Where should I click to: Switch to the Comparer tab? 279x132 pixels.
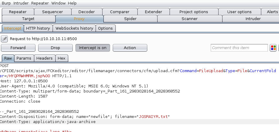pyautogui.click(x=120, y=12)
